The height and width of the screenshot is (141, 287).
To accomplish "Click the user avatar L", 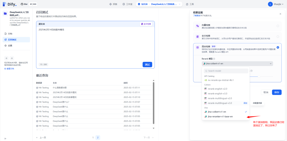I will click(270, 4).
